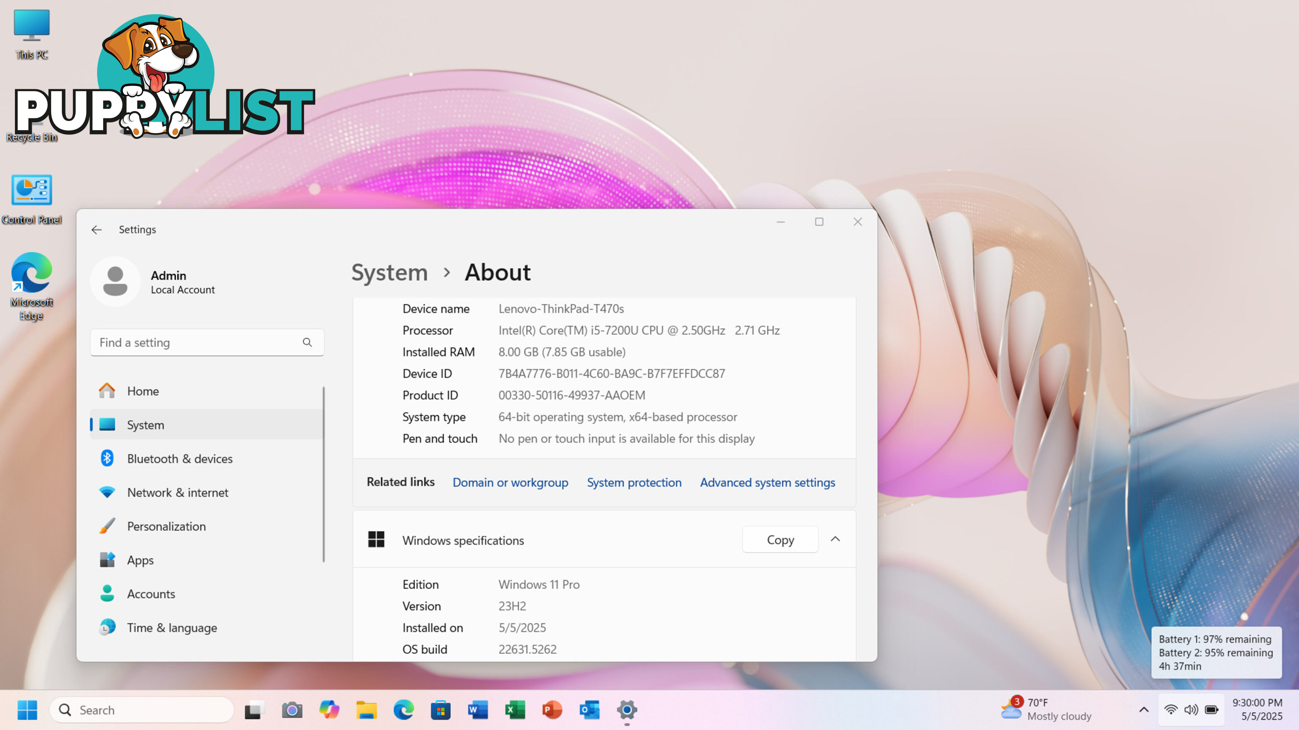The image size is (1299, 730).
Task: Click the Product ID value 00330-50116-49937-AAOEM
Action: click(572, 395)
